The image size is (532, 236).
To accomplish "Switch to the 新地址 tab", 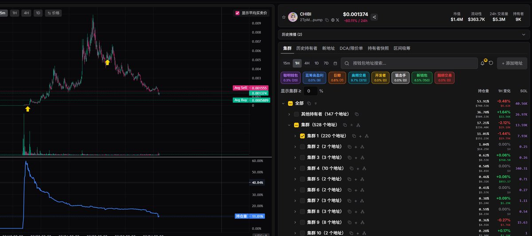I will coord(329,48).
